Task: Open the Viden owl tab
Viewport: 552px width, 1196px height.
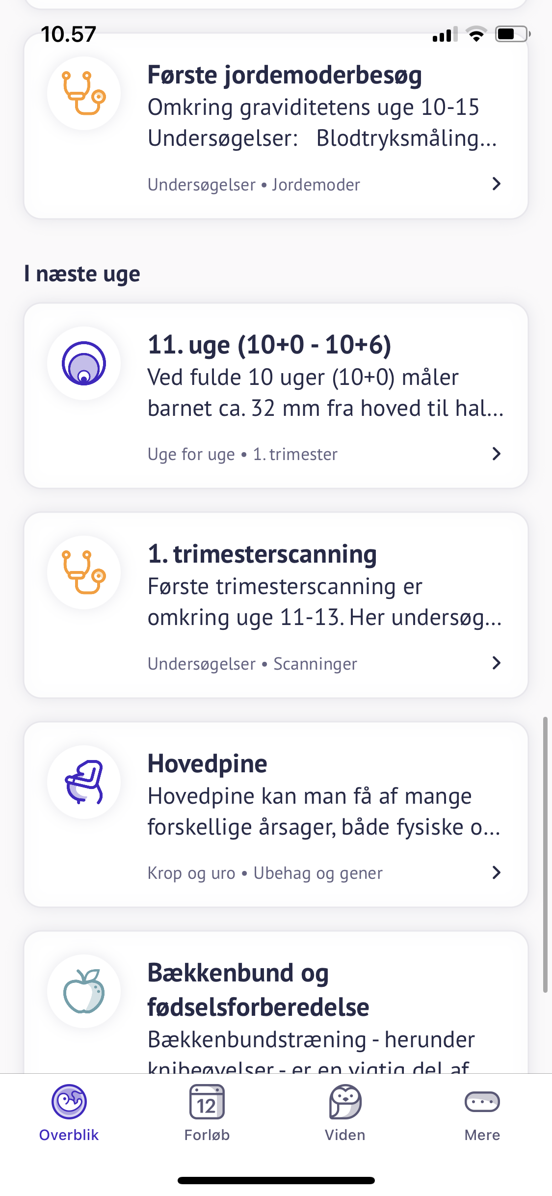Action: [x=345, y=1113]
